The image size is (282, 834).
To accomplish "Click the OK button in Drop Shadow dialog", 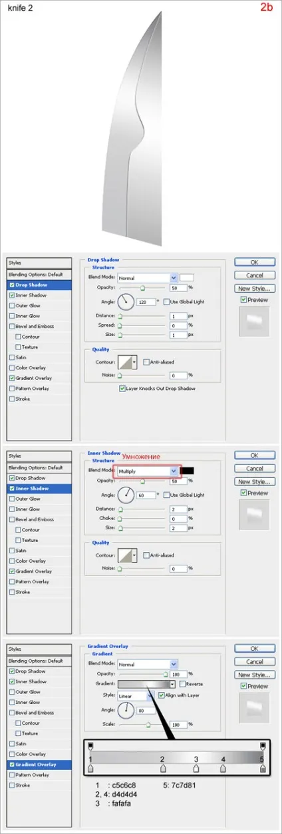I will [x=254, y=262].
